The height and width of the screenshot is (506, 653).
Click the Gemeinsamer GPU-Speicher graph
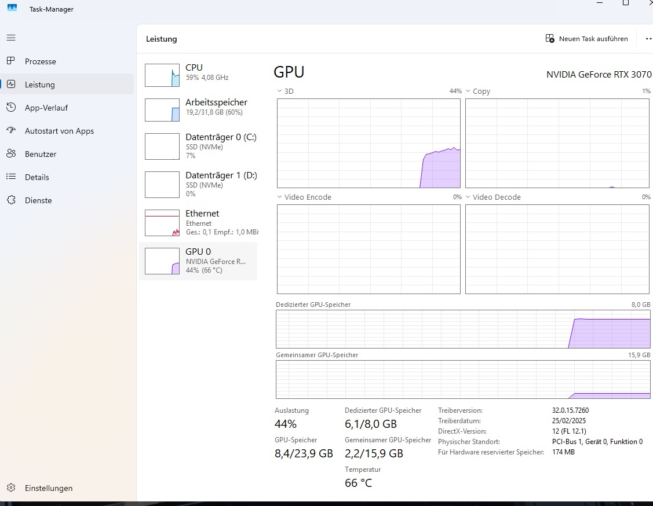click(x=463, y=380)
